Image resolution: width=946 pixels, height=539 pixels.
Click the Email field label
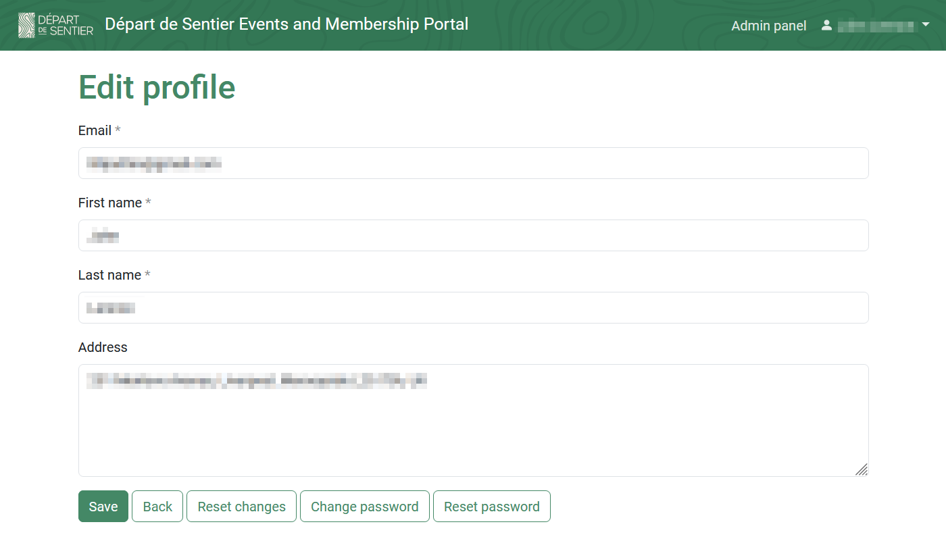point(99,130)
